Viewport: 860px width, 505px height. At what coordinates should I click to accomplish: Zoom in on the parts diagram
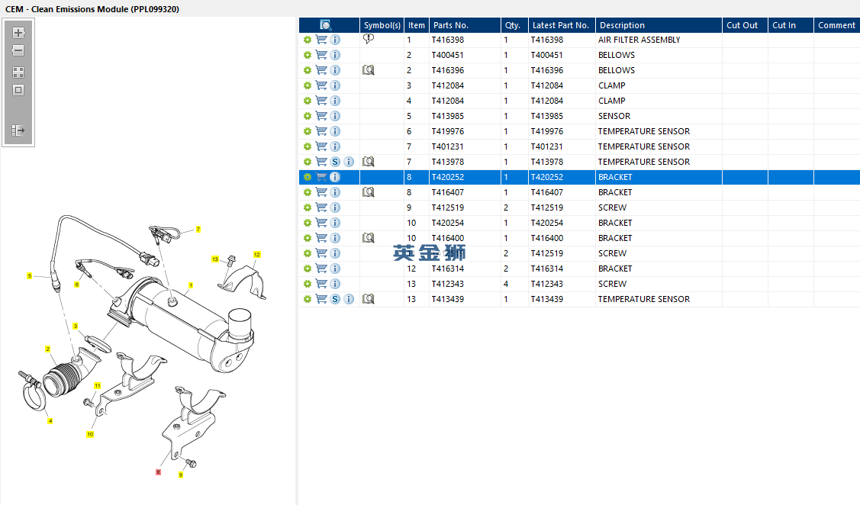18,33
